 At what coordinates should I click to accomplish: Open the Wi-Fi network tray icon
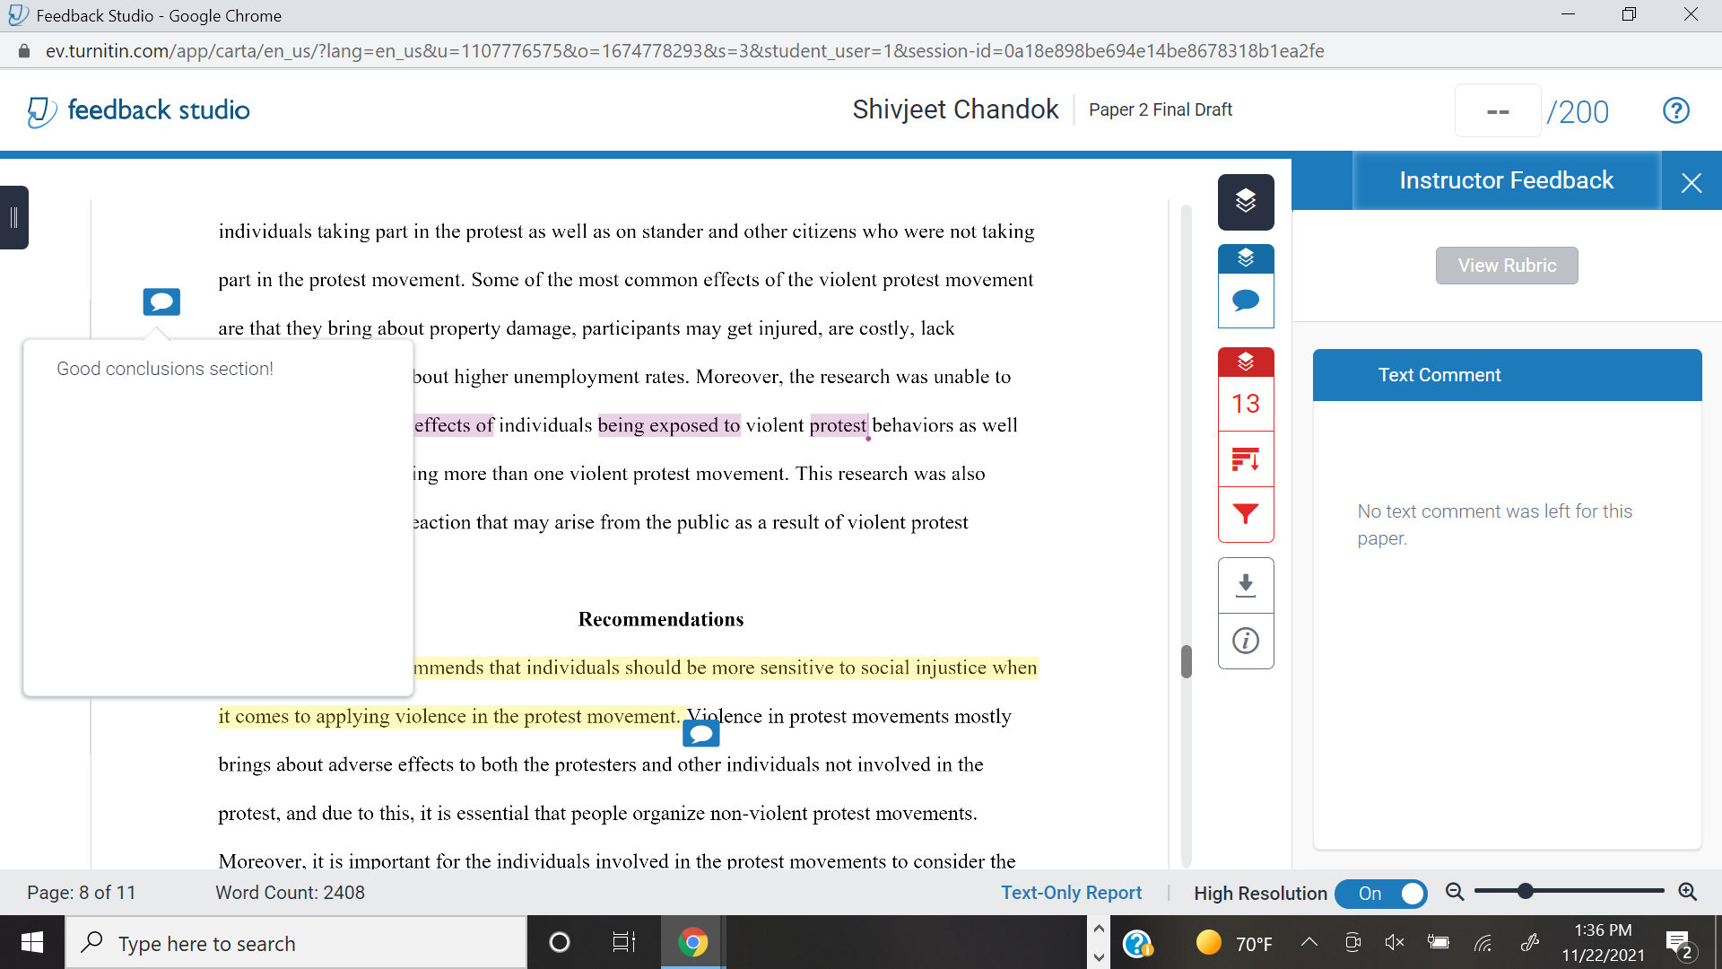[x=1483, y=942]
